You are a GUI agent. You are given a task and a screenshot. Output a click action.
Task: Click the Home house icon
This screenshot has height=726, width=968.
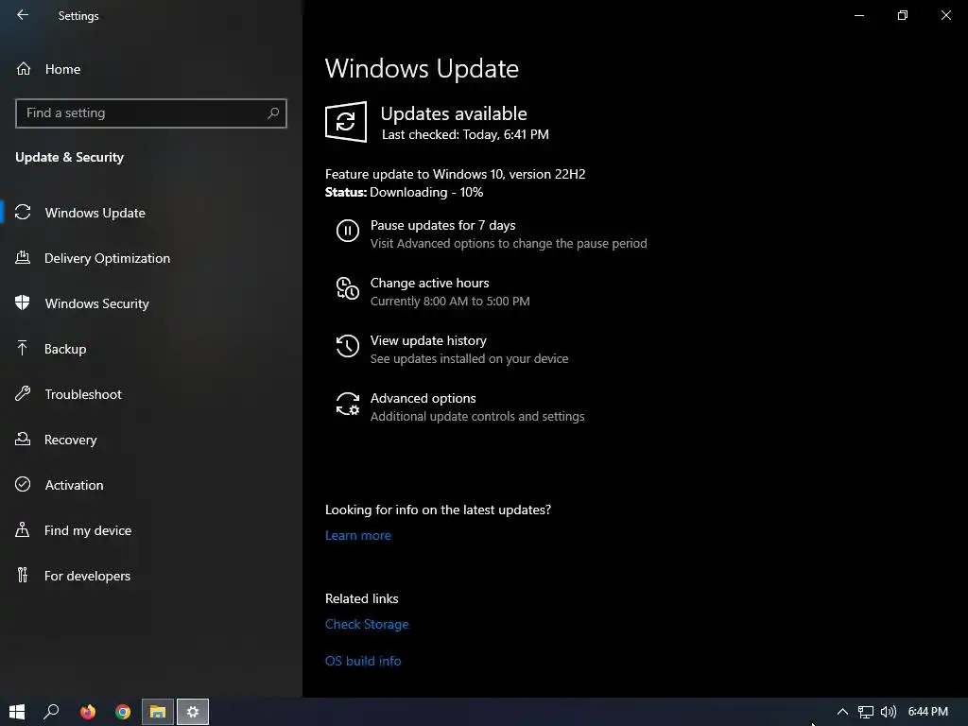[x=24, y=68]
